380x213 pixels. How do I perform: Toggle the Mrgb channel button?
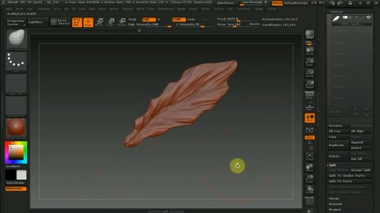click(x=132, y=20)
